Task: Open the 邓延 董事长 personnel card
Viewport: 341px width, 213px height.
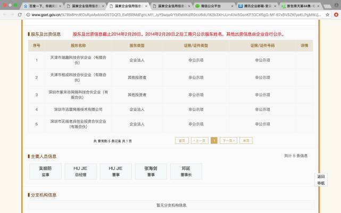Action: tap(186, 172)
